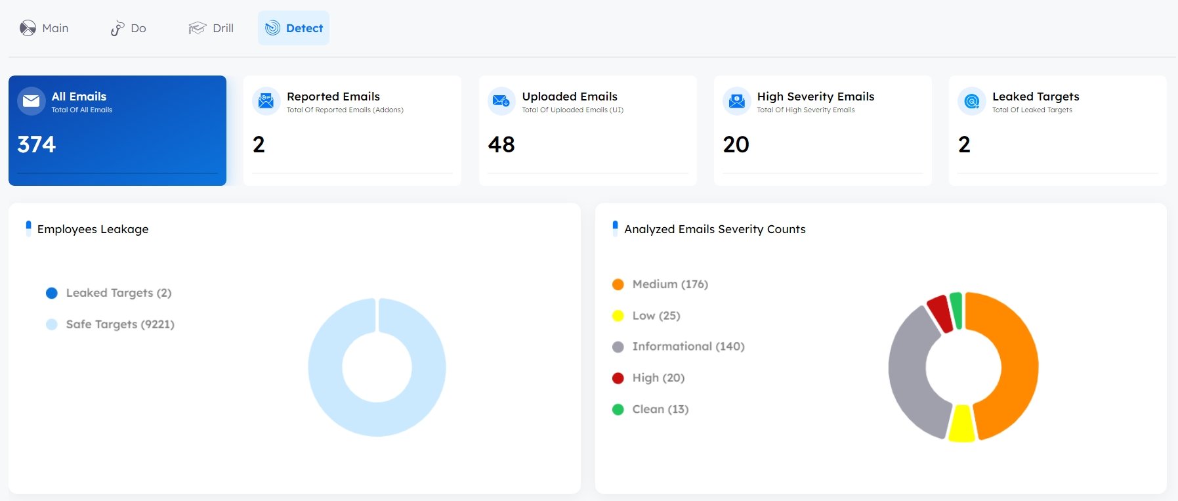Image resolution: width=1178 pixels, height=501 pixels.
Task: Switch to the Do tab
Action: click(128, 28)
